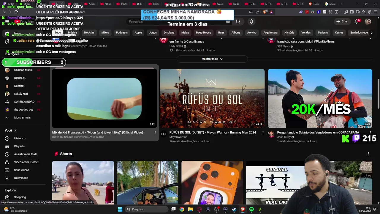Select the Música chip
The image size is (380, 214).
72,32
